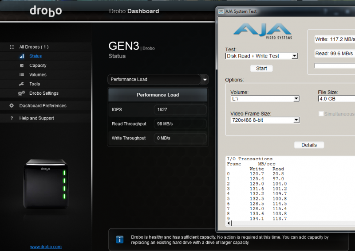Click the Drobo Dashboard title text
355x251 pixels.
pyautogui.click(x=134, y=12)
